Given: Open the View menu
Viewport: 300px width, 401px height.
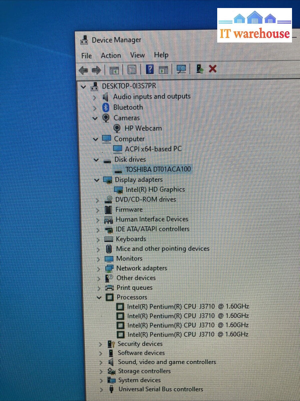Looking at the screenshot, I should pyautogui.click(x=137, y=55).
